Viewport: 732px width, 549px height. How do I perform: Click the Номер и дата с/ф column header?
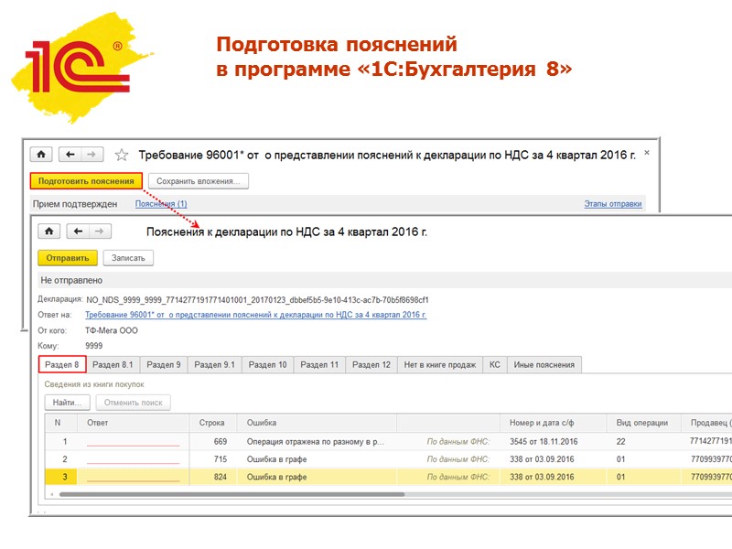[x=553, y=423]
